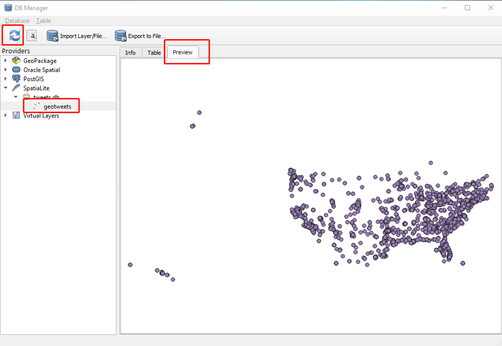Open the Database menu
This screenshot has width=502, height=346.
17,20
